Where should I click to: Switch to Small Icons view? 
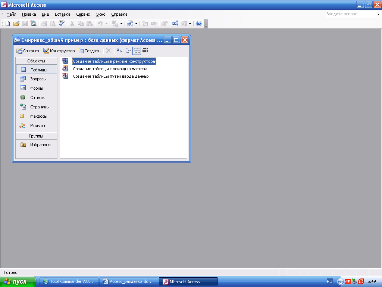pos(128,51)
